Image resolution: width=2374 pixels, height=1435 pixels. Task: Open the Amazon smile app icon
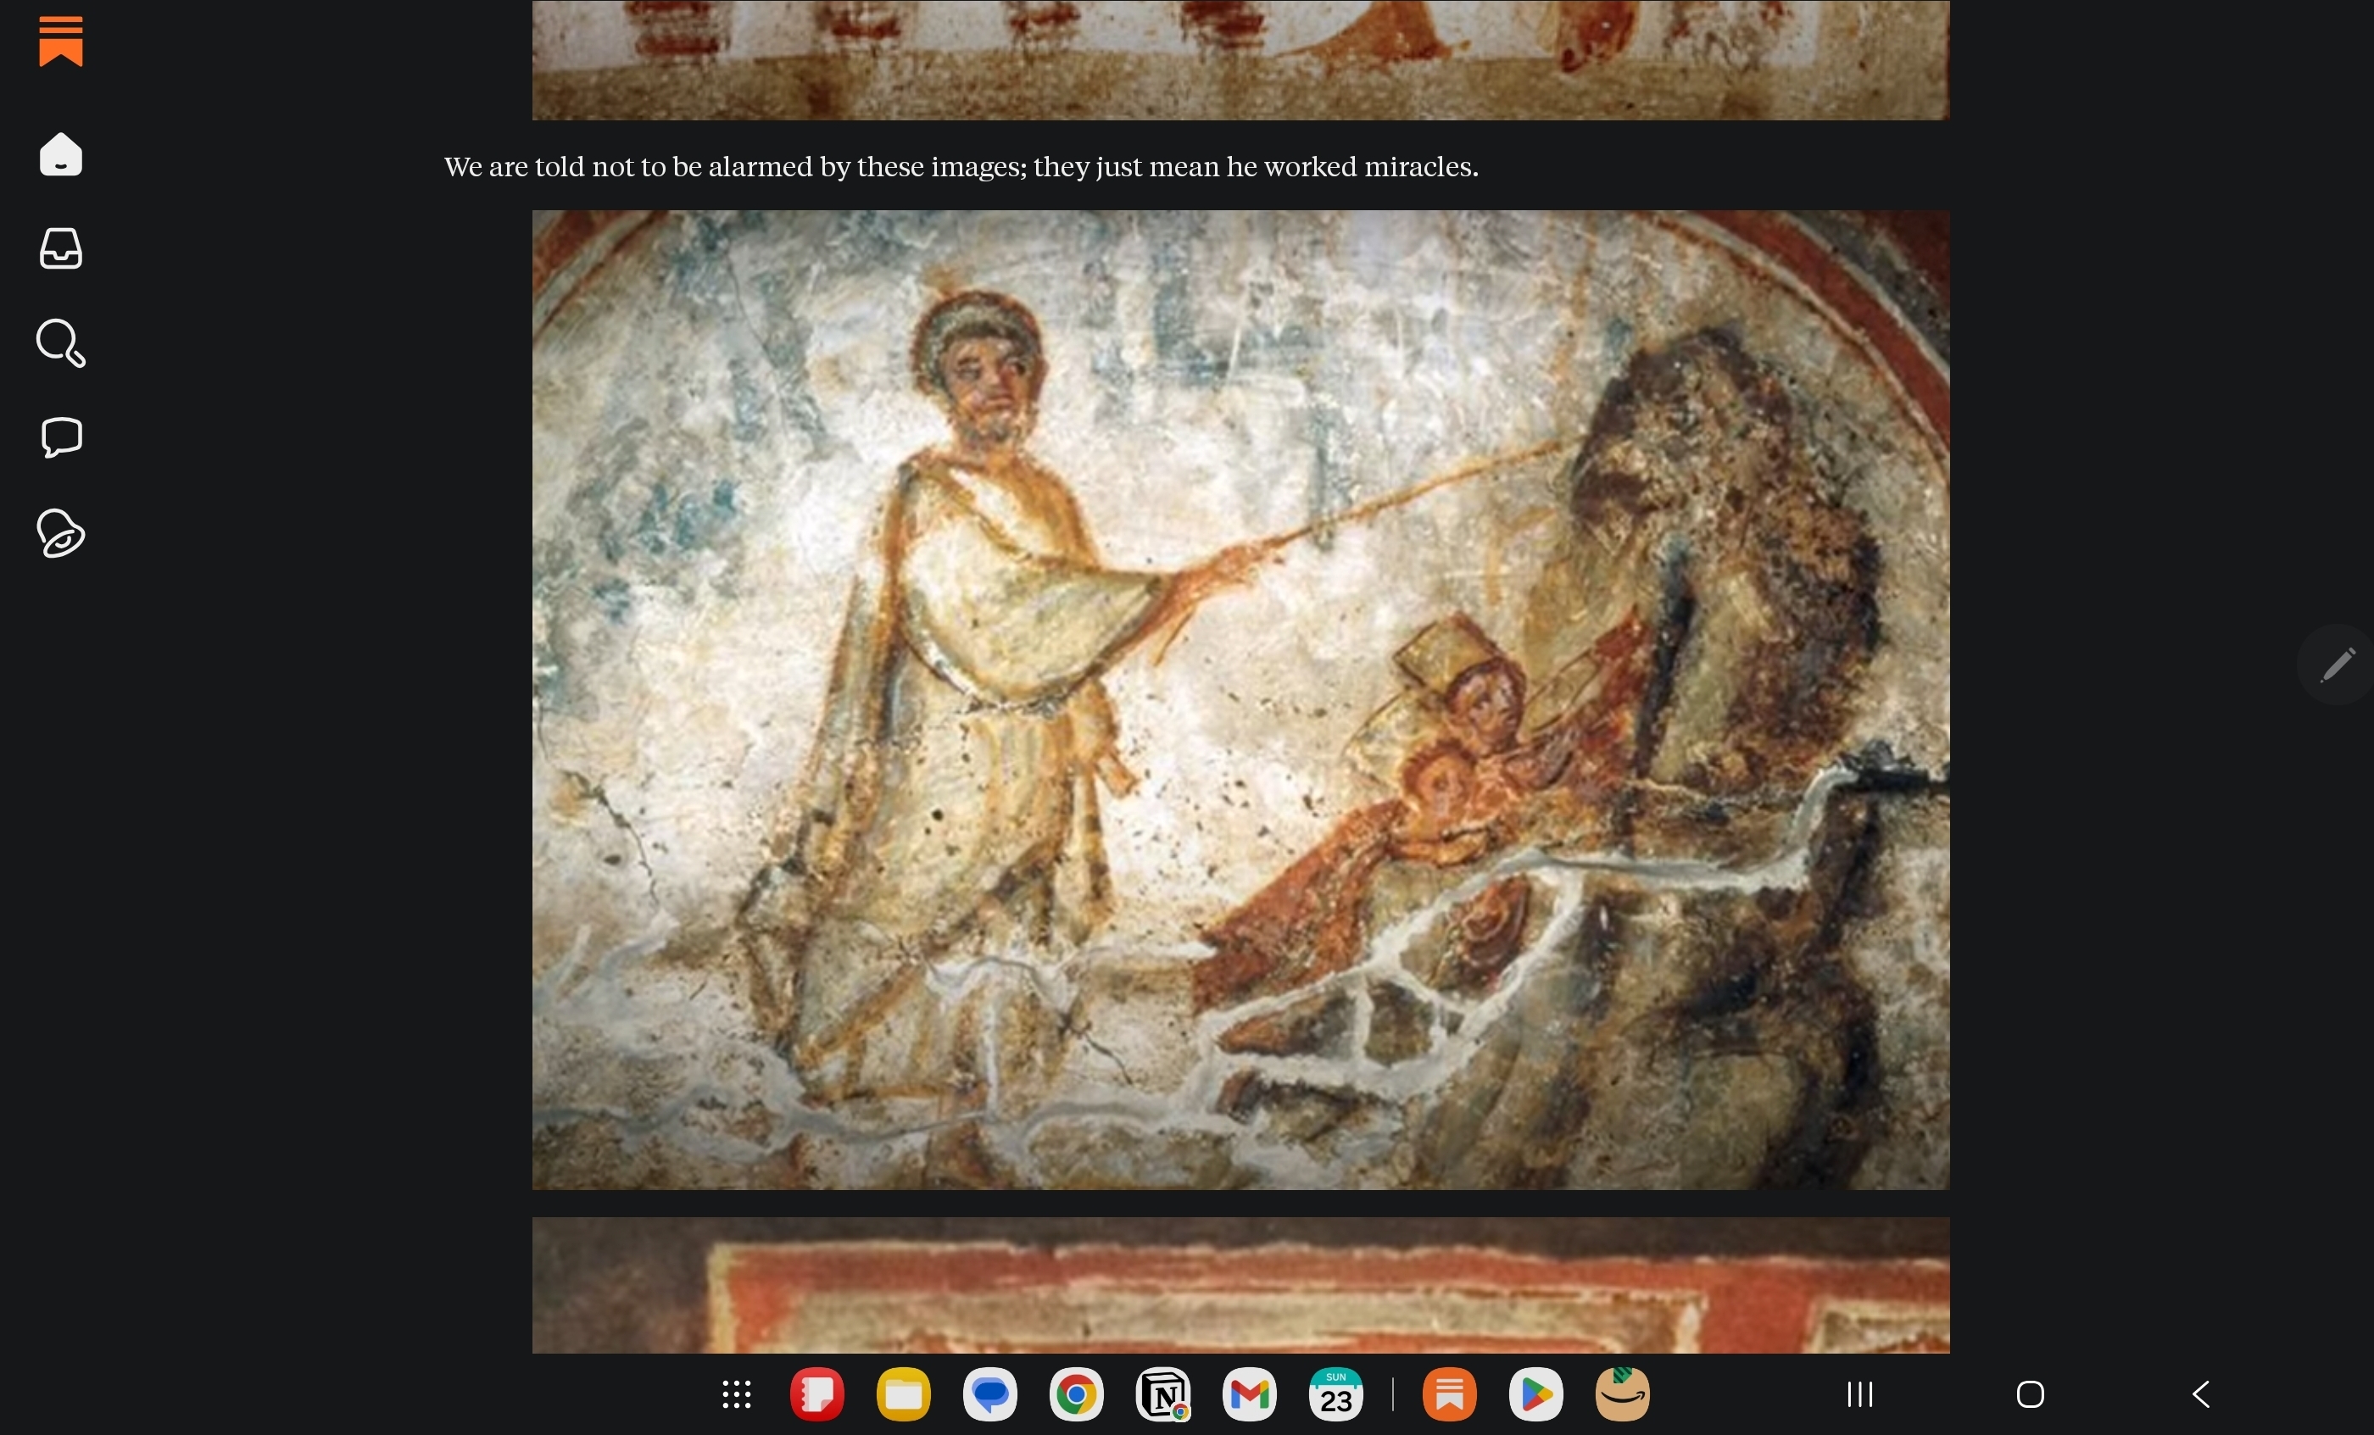point(1623,1393)
